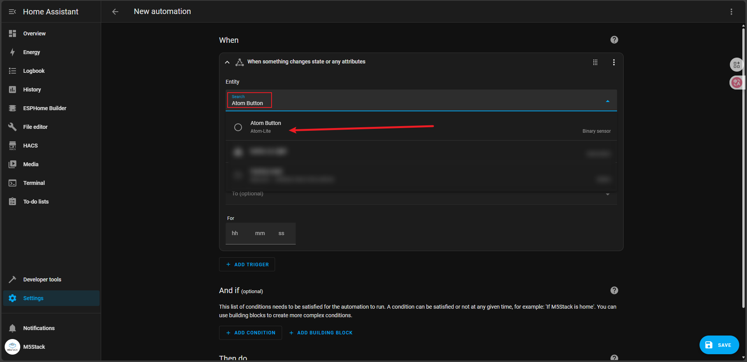Click Add Trigger button

pos(247,264)
